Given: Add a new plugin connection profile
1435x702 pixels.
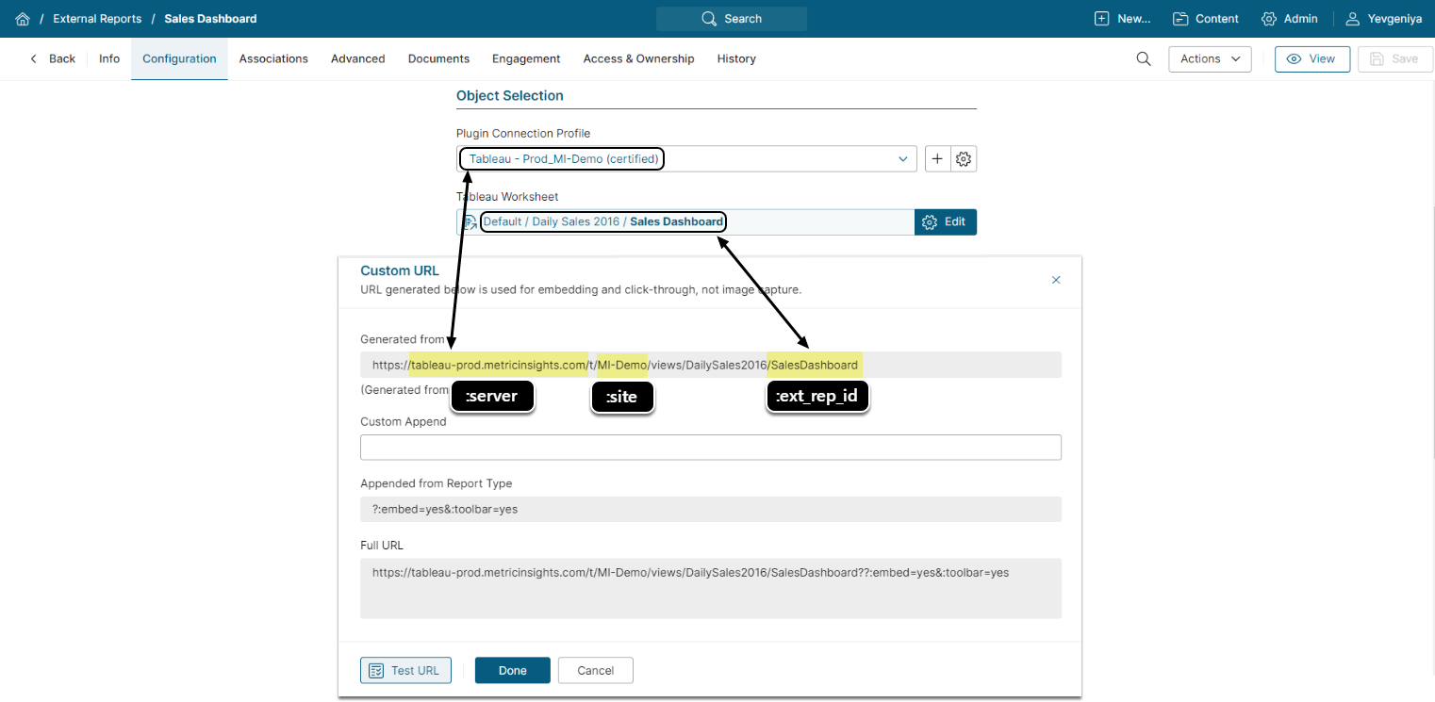Looking at the screenshot, I should tap(937, 159).
